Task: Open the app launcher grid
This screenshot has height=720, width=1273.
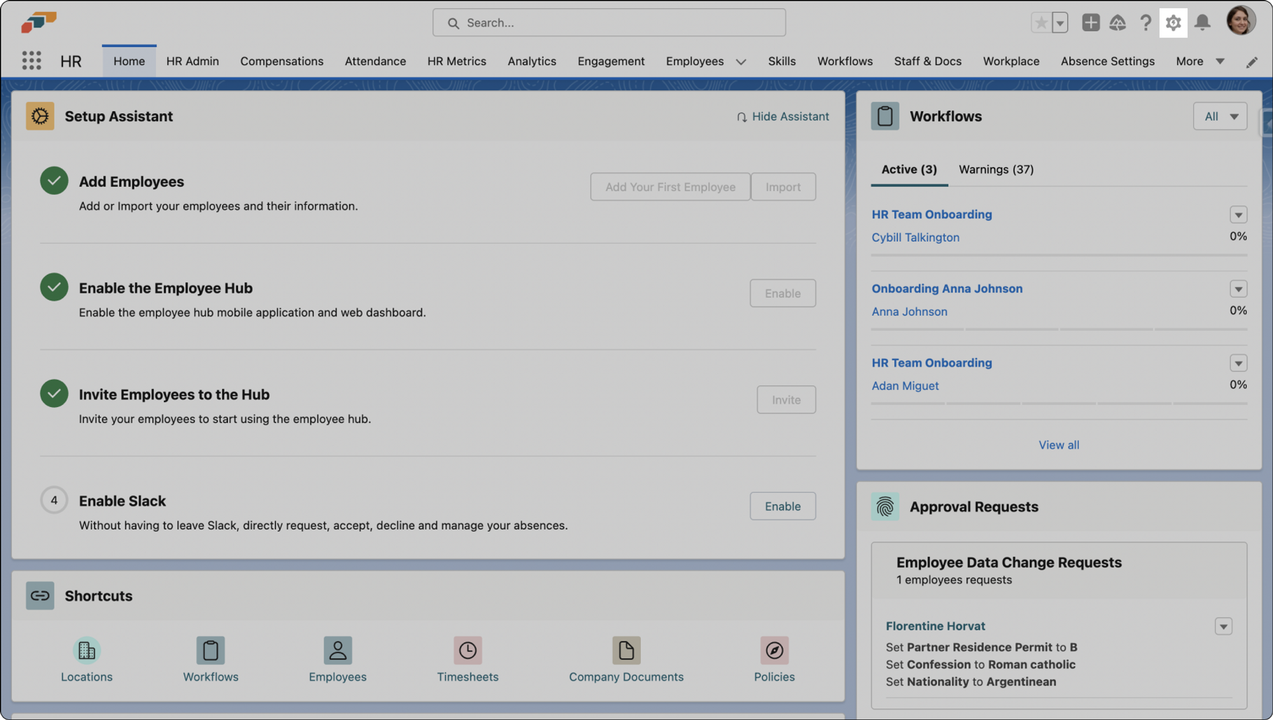Action: (x=31, y=61)
